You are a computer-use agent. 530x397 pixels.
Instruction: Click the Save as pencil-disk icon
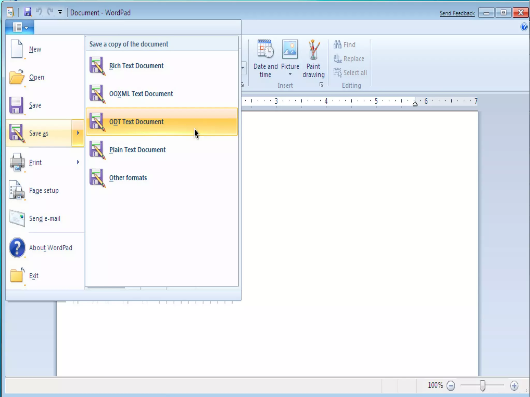(17, 133)
